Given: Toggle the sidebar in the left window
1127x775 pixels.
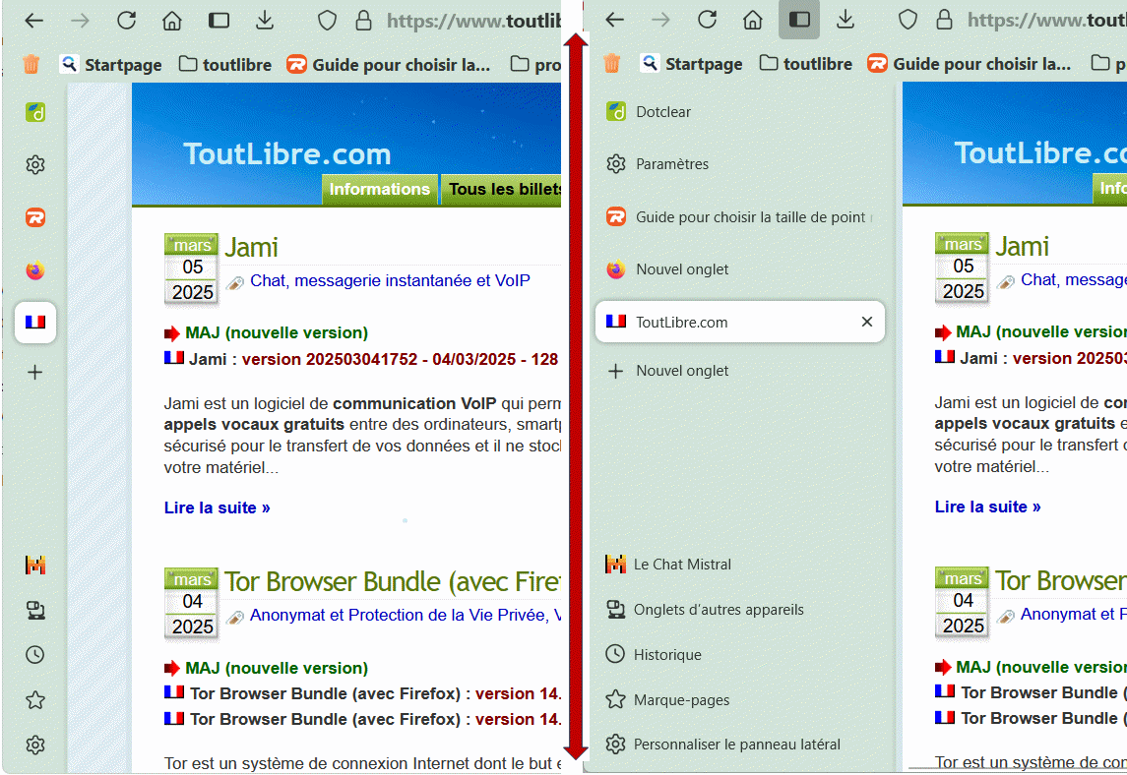Looking at the screenshot, I should (219, 20).
